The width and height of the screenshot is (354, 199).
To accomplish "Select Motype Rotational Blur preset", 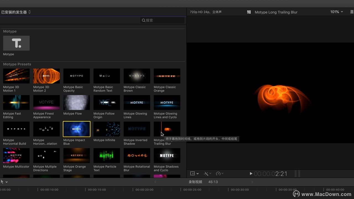I will 137,156.
